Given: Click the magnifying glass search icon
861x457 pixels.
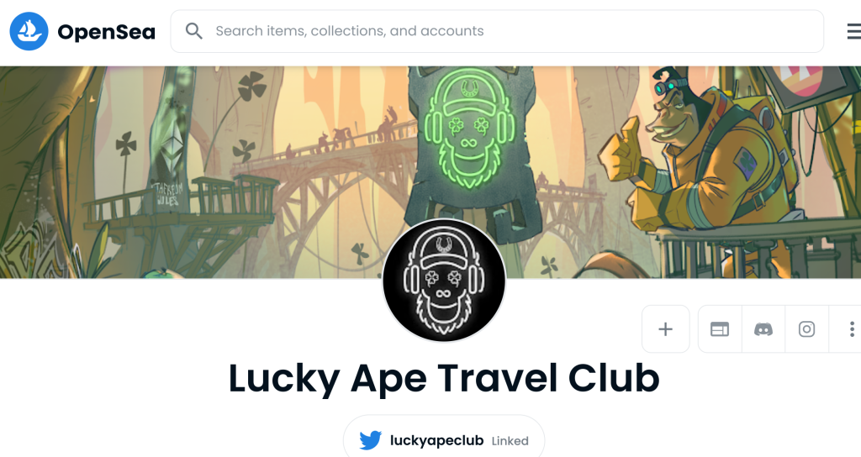Looking at the screenshot, I should (x=194, y=31).
